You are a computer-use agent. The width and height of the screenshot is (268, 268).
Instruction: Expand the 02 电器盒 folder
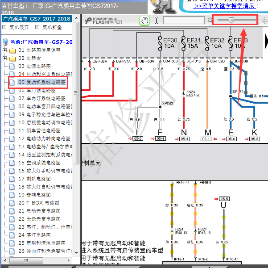(5, 59)
